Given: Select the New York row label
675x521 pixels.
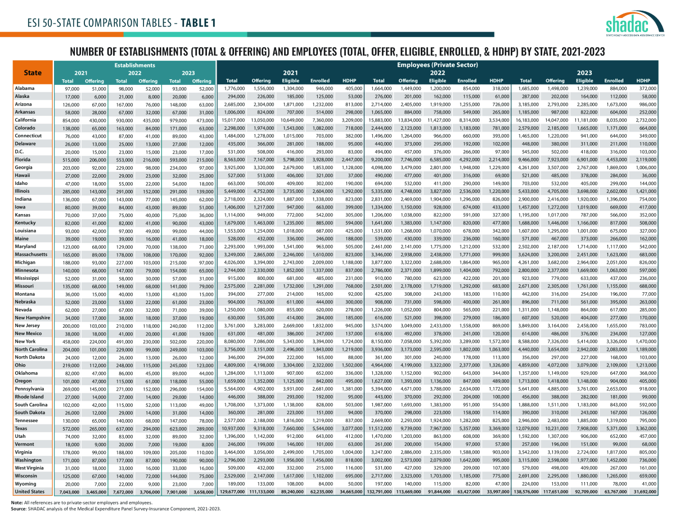Looking at the screenshot, I should (x=25, y=341).
